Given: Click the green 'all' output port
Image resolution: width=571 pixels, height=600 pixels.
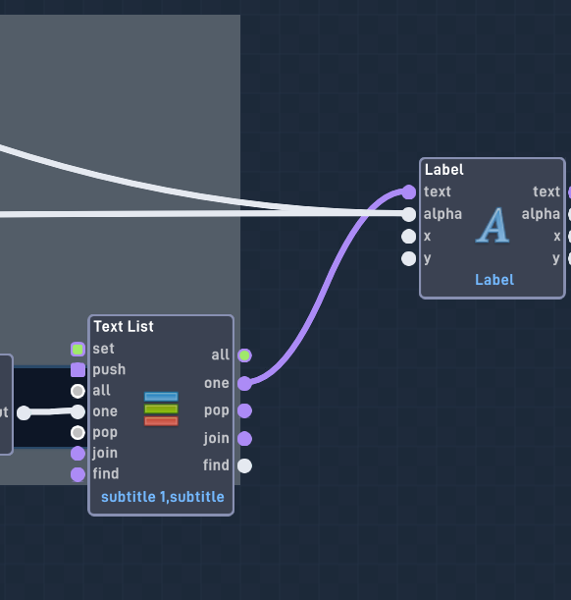Looking at the screenshot, I should coord(244,355).
